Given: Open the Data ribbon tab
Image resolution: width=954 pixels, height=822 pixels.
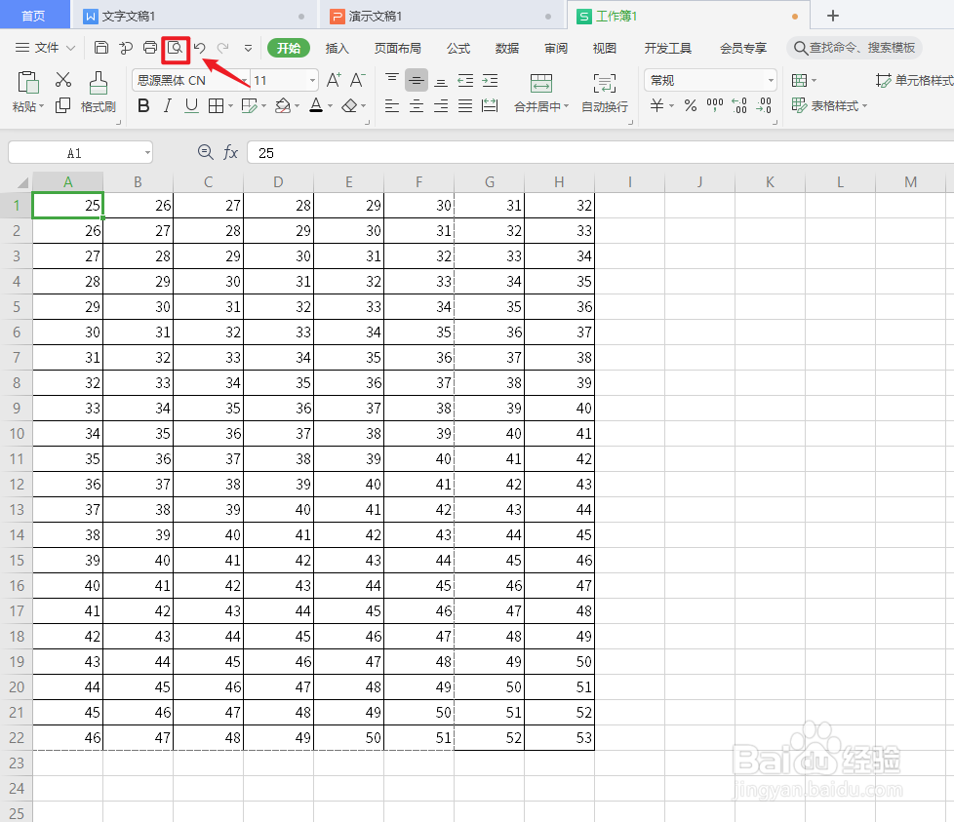Looking at the screenshot, I should coord(507,48).
